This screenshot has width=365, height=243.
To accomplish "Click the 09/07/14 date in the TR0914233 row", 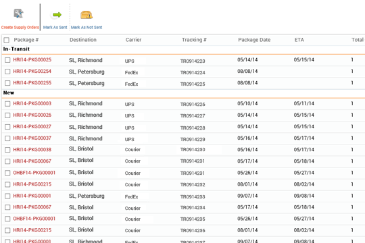I will pyautogui.click(x=247, y=196).
